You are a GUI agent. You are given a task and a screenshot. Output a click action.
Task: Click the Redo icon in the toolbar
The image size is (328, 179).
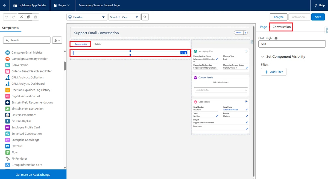14,17
